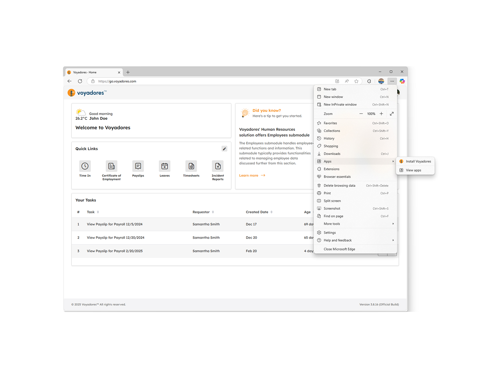Open Settings from the menu
Screen dimensions: 504x378
(355, 233)
